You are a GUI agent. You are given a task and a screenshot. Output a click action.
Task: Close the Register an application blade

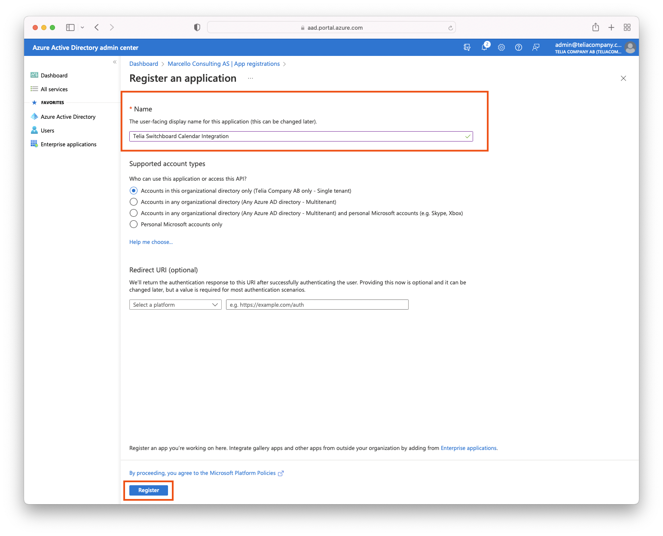(623, 78)
